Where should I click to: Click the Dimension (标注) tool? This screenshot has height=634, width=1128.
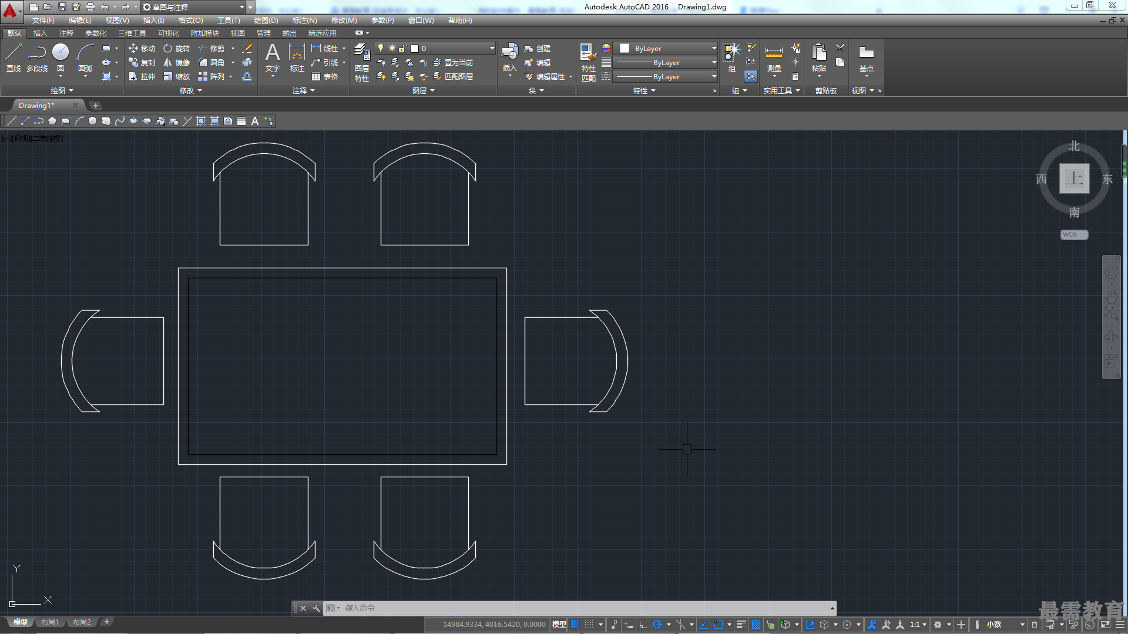tap(297, 58)
